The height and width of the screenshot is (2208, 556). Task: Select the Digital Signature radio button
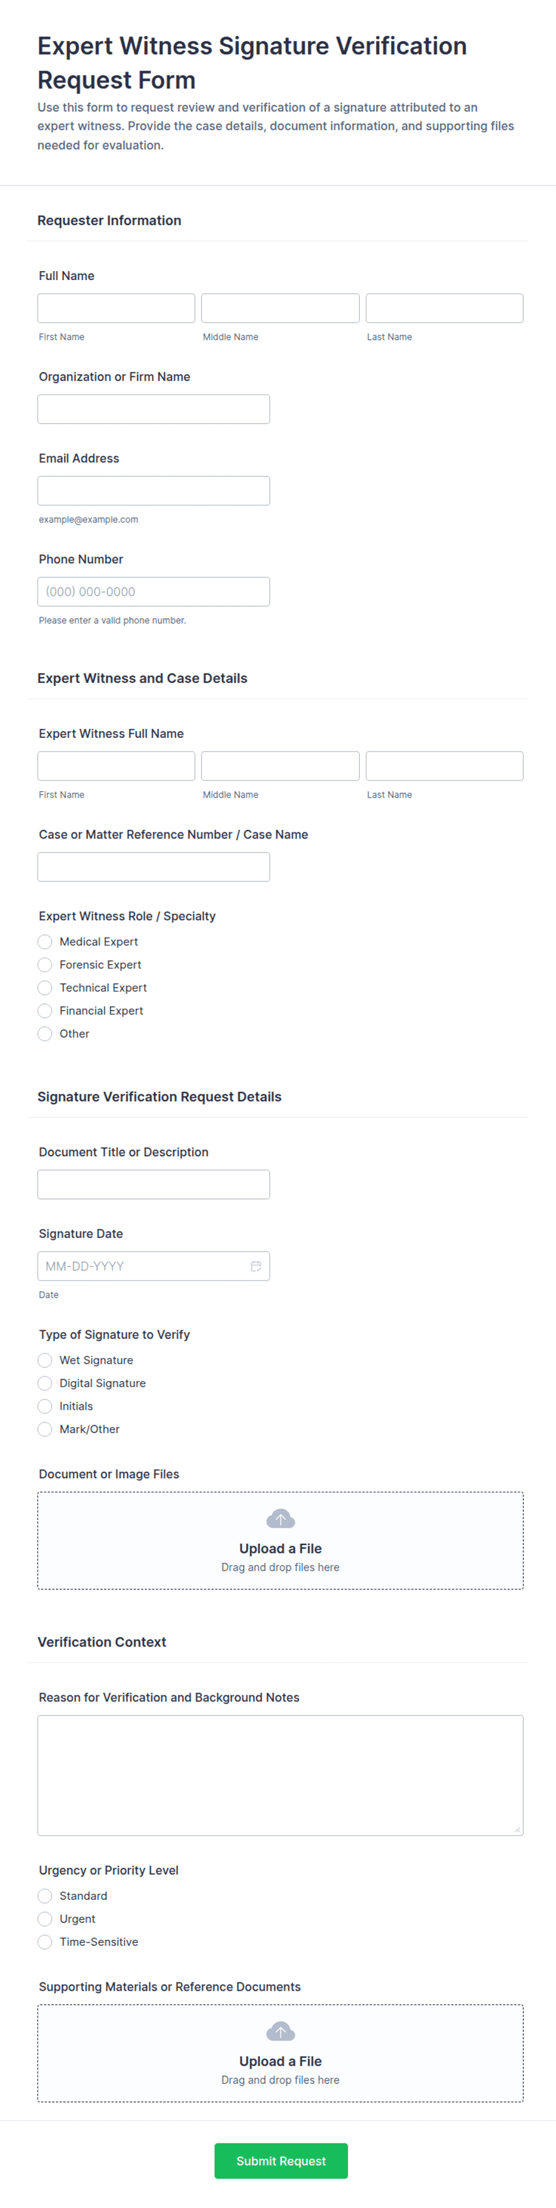point(45,1383)
